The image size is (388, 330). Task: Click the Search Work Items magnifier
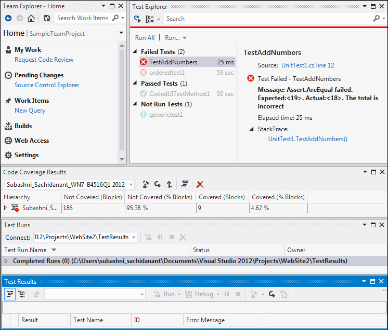tap(115, 18)
